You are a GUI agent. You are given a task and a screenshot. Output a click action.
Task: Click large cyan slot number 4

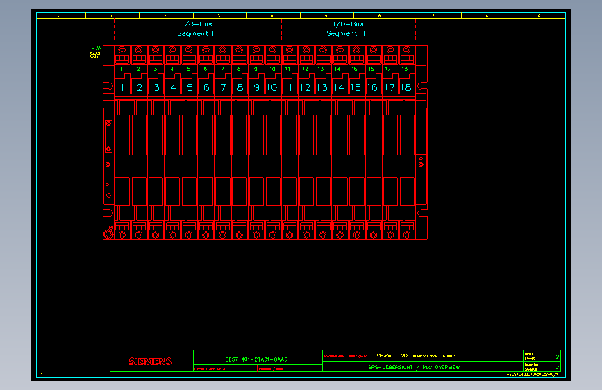coord(173,87)
